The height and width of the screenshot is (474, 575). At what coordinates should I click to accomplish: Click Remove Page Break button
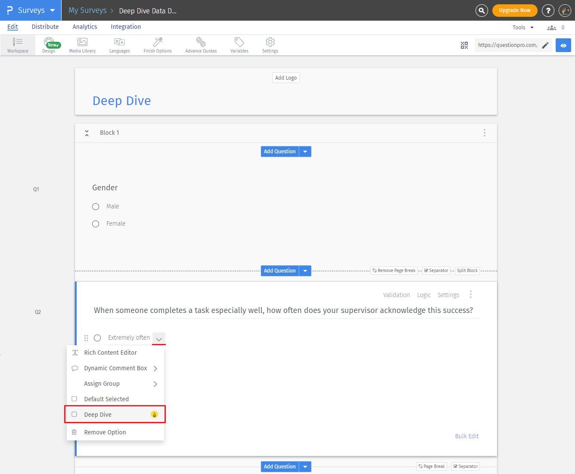tap(394, 271)
